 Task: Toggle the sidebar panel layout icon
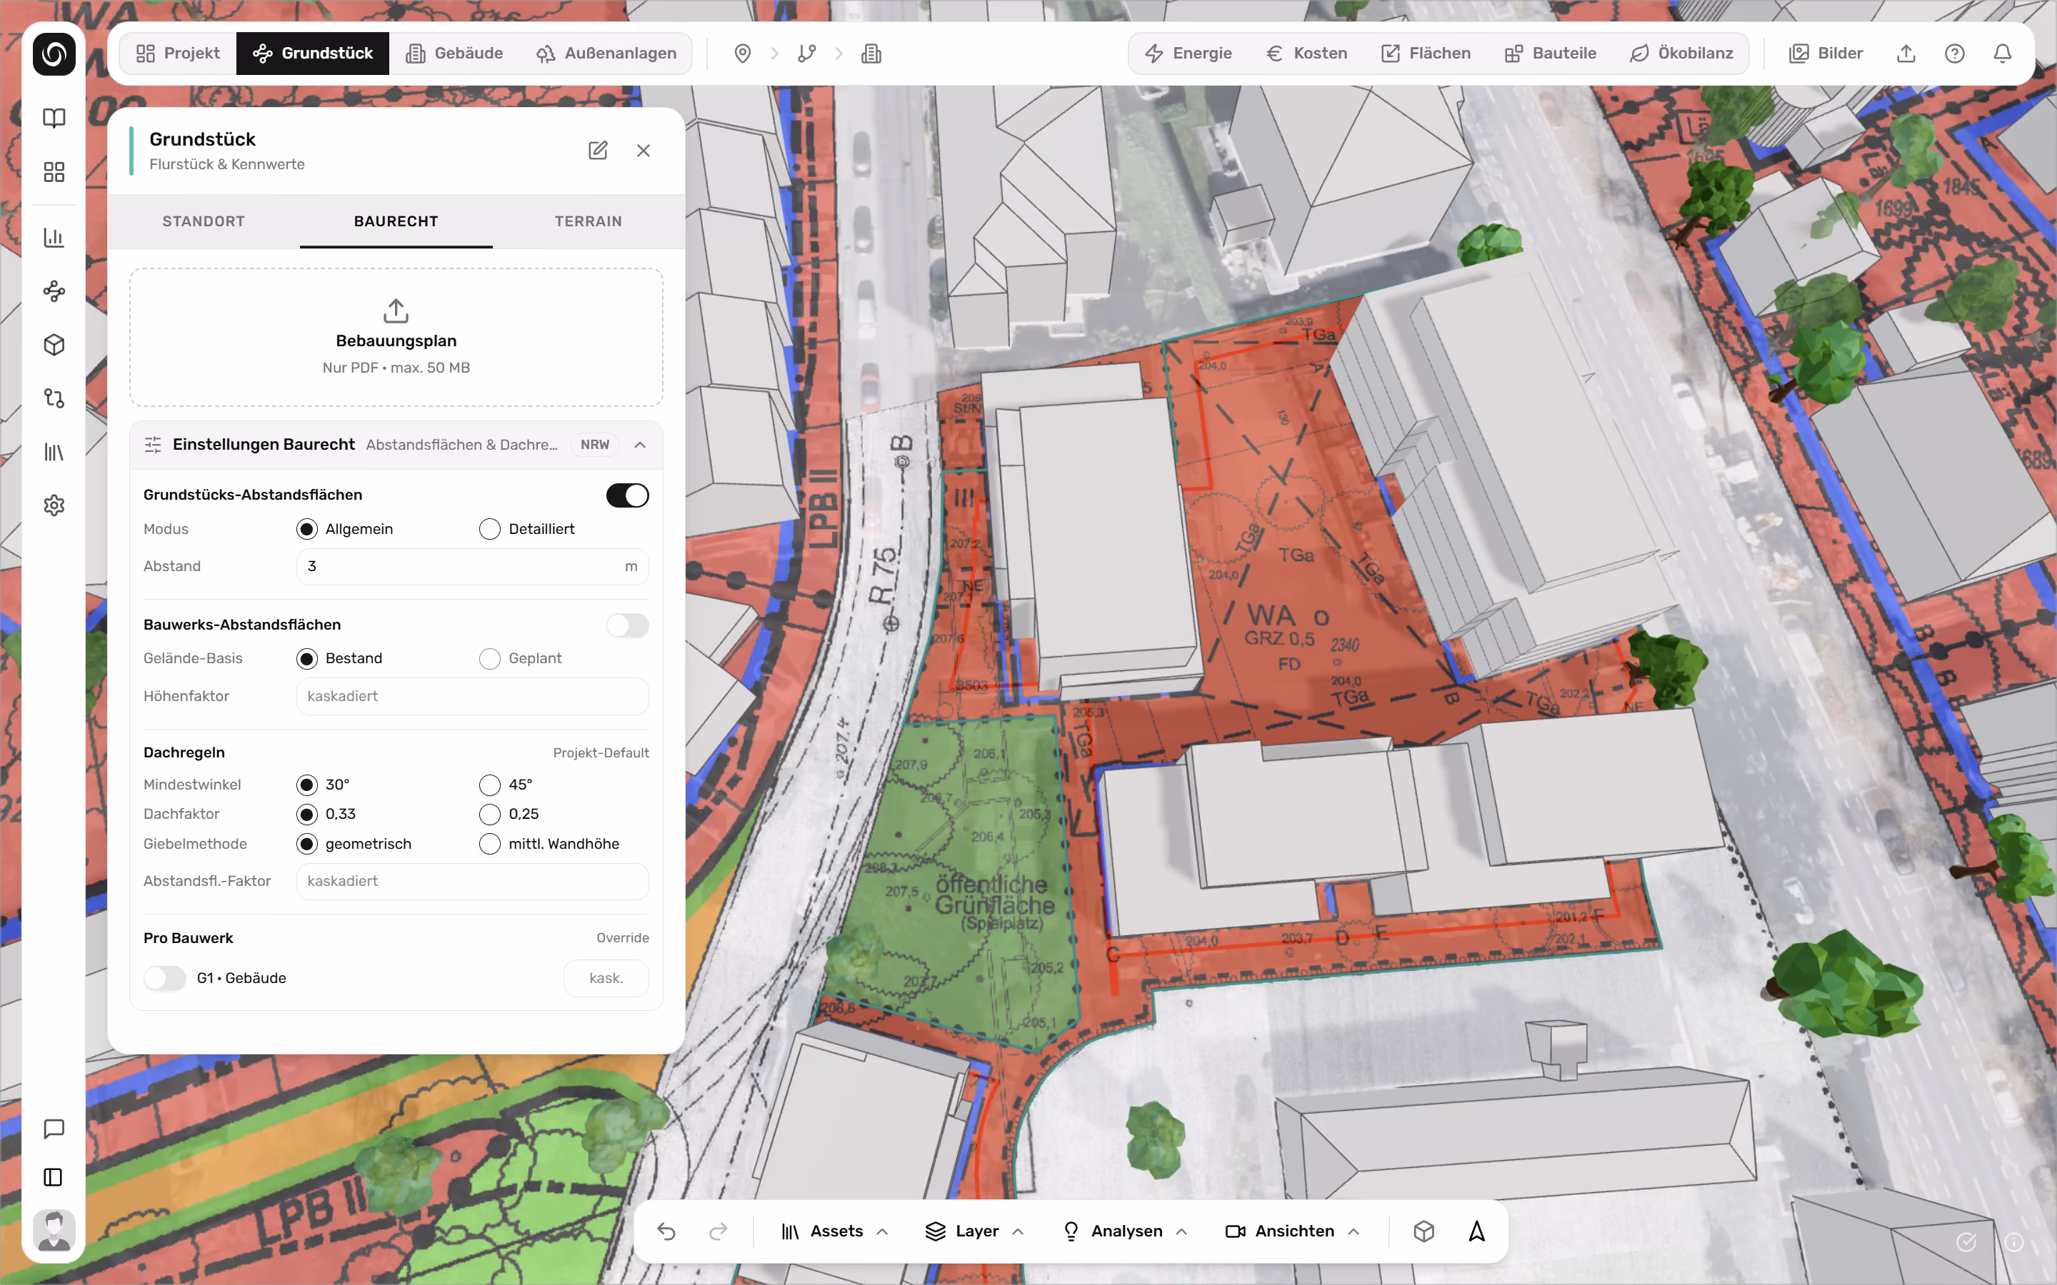(x=54, y=1177)
